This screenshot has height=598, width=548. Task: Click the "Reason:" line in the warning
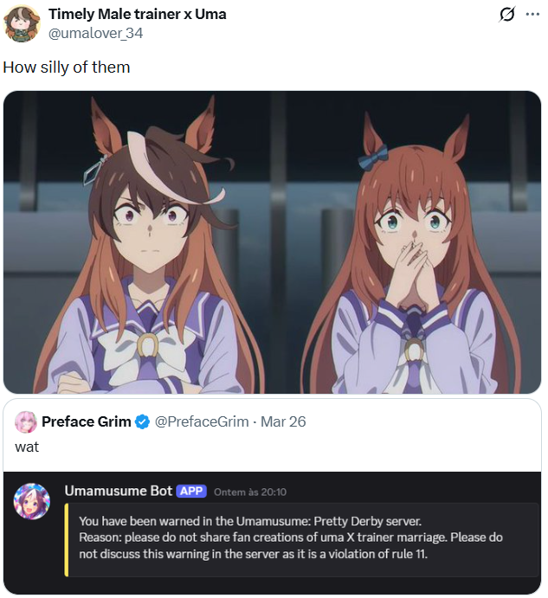pyautogui.click(x=290, y=537)
